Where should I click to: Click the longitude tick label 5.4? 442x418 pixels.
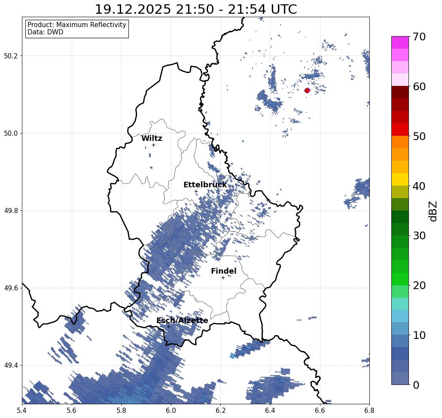pyautogui.click(x=22, y=410)
